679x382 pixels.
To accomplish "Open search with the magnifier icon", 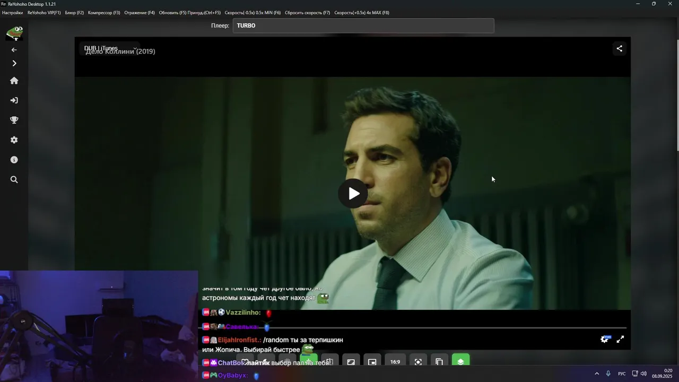I will [14, 180].
